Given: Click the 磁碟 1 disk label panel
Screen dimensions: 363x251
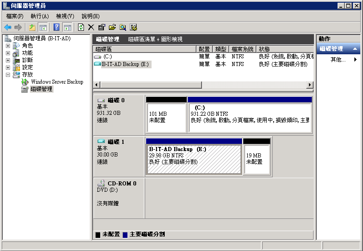Looking at the screenshot, I should point(119,156).
